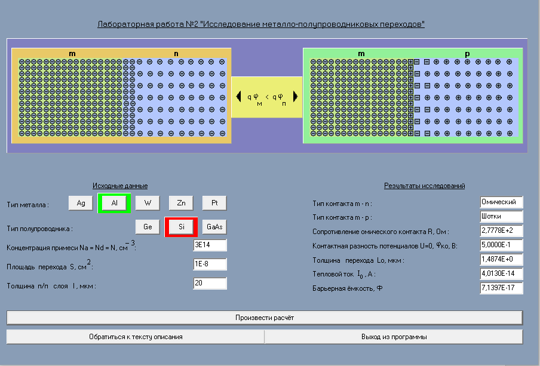
Task: Click the Тип контакта m - n label
Action: coord(342,204)
